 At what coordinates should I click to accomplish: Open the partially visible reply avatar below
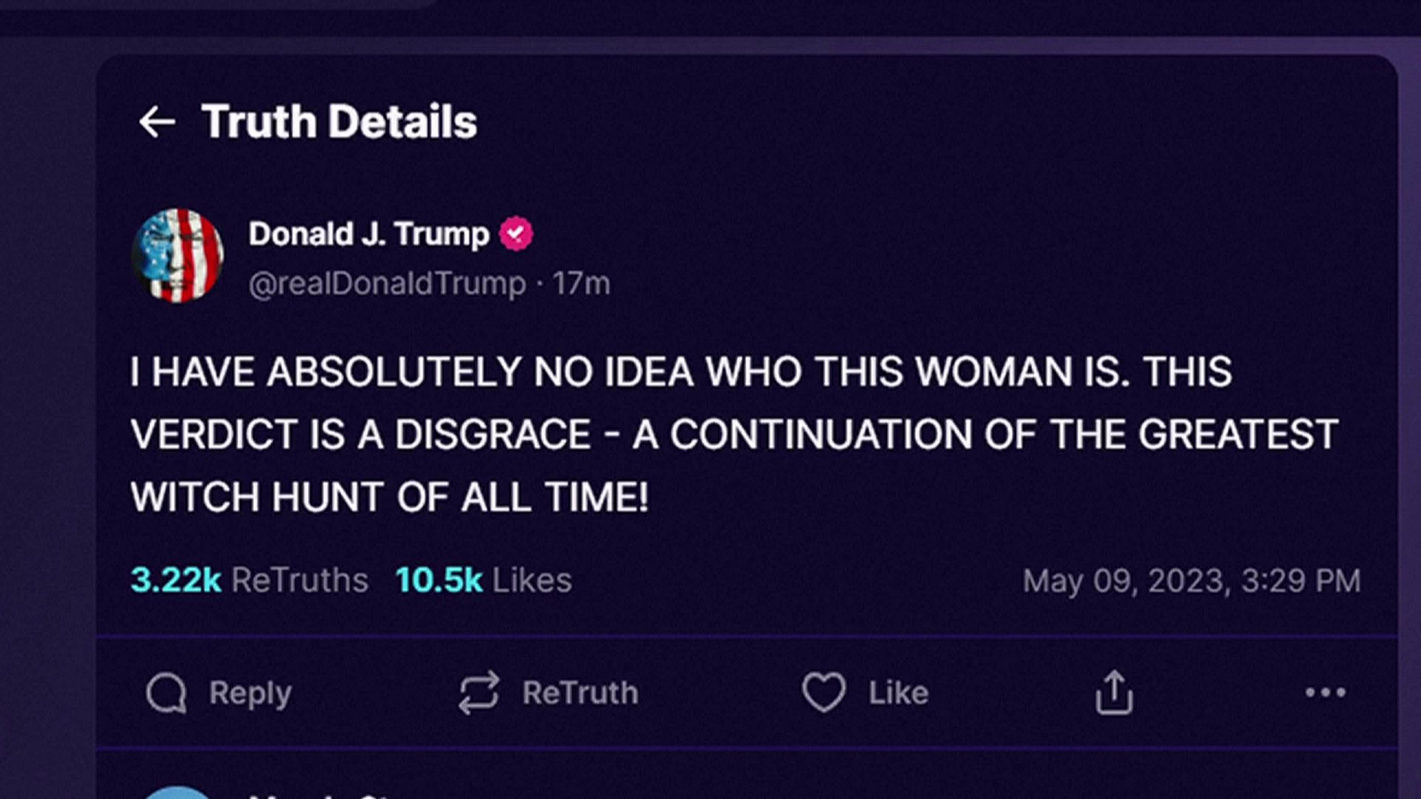coord(178,792)
